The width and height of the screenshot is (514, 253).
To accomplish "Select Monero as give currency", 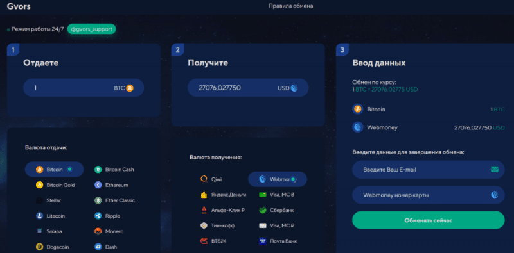I will coord(109,231).
